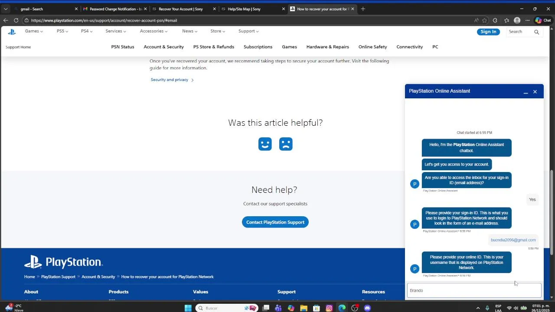
Task: Open the Windows Start menu
Action: tap(188, 308)
